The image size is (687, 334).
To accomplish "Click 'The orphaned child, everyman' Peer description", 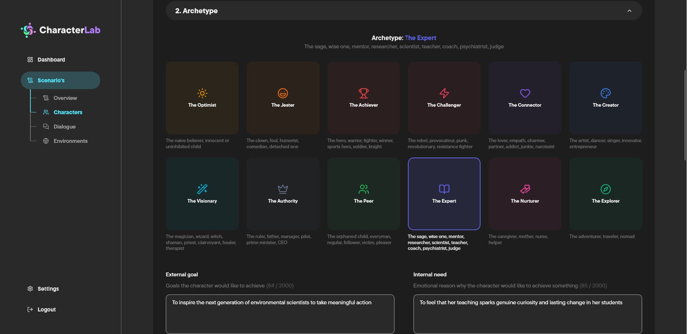I will click(x=359, y=239).
